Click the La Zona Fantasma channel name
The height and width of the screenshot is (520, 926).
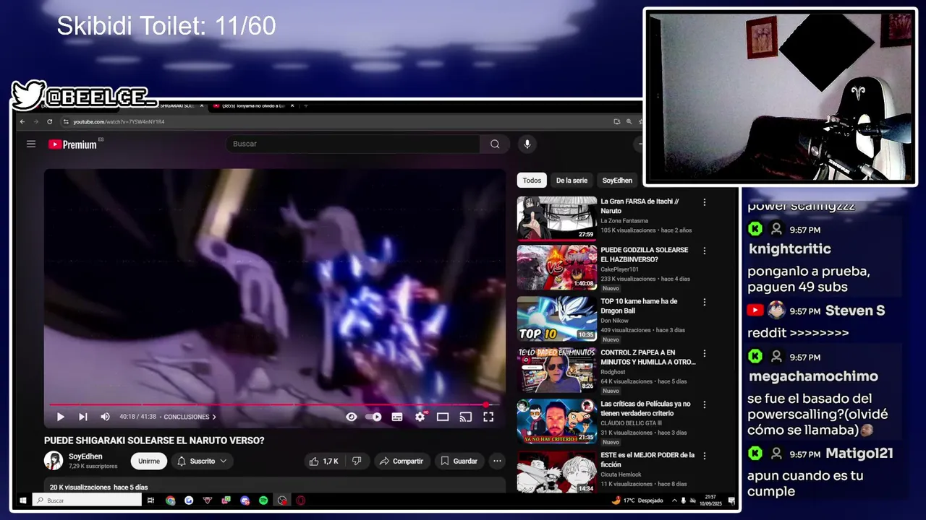pyautogui.click(x=624, y=221)
